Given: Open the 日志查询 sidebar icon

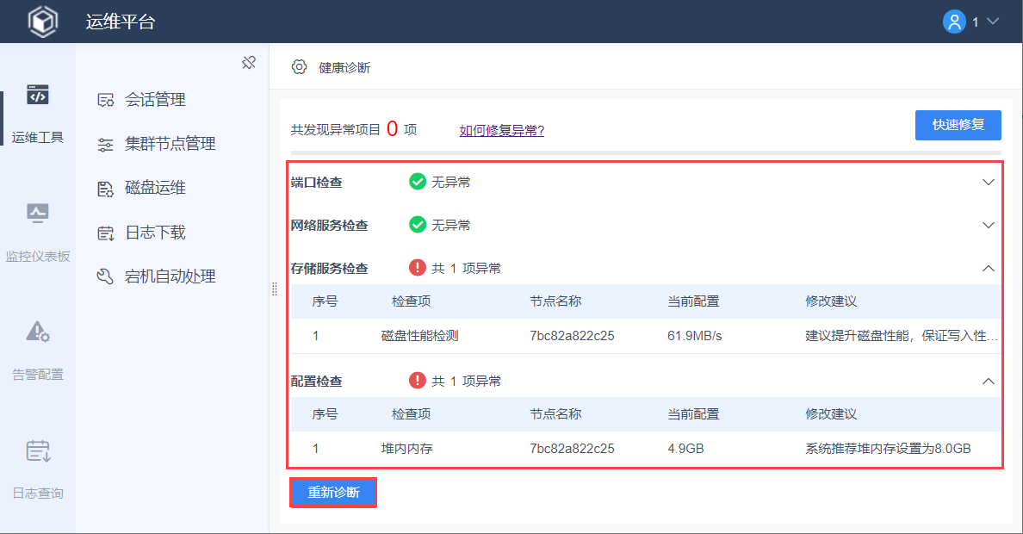Looking at the screenshot, I should [x=37, y=450].
